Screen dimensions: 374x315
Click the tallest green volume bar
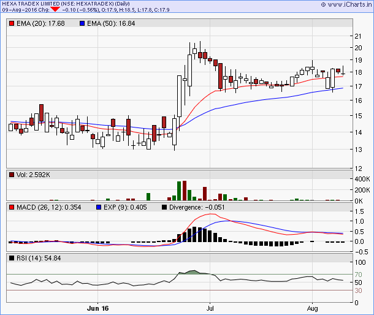click(179, 191)
